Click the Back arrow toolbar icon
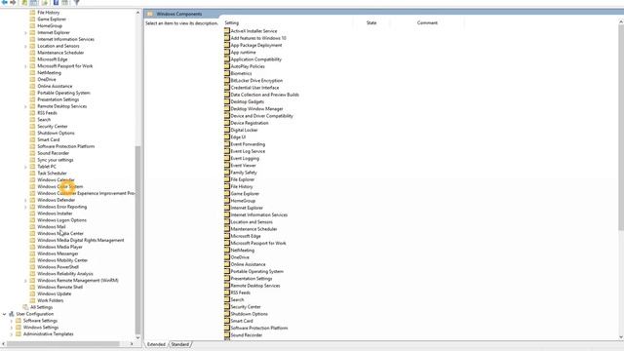The height and width of the screenshot is (351, 624). [x=5, y=2]
